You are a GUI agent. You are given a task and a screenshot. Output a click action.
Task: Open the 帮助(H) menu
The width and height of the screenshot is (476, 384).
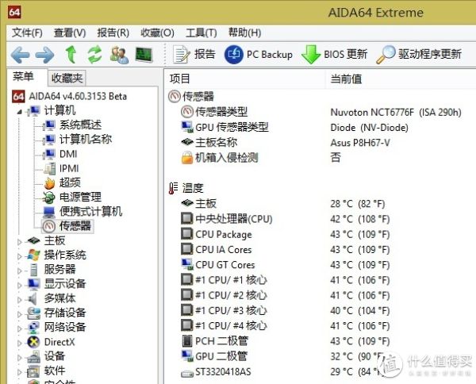click(244, 33)
